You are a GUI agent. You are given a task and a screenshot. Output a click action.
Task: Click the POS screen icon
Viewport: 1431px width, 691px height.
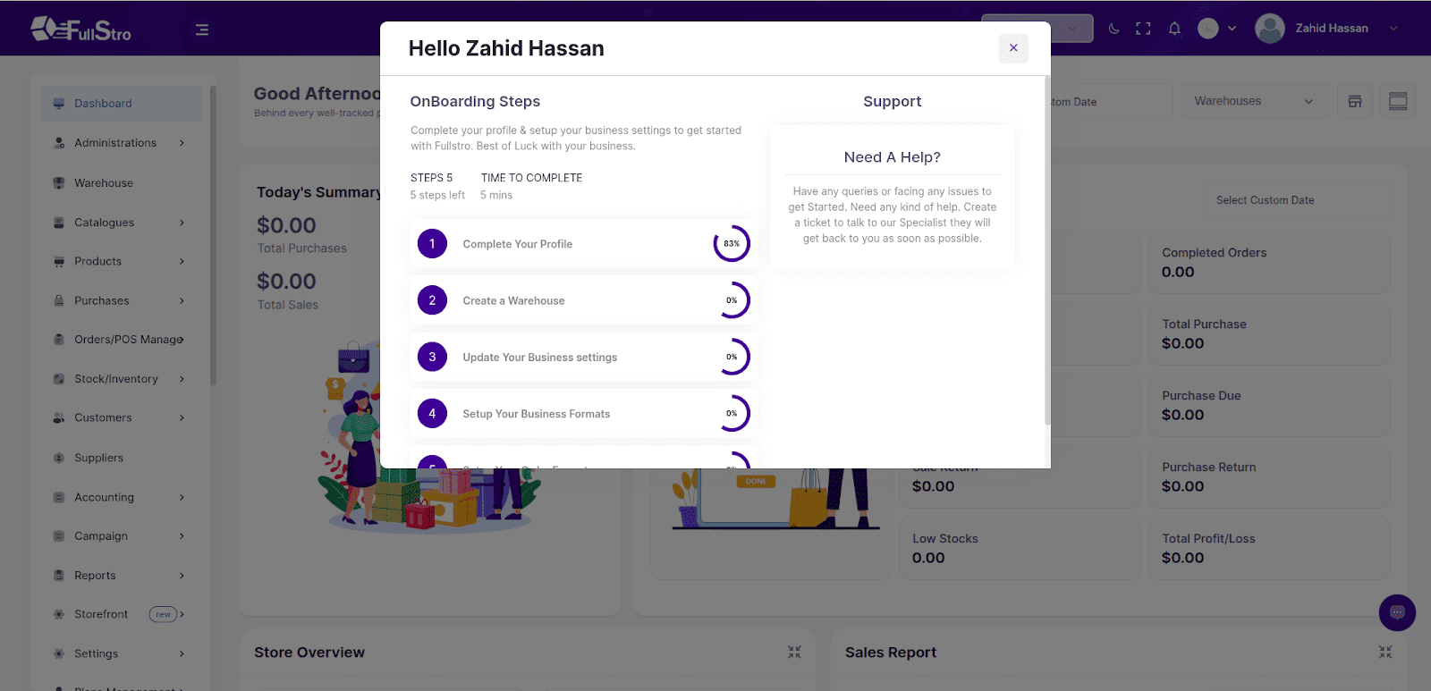(1398, 101)
